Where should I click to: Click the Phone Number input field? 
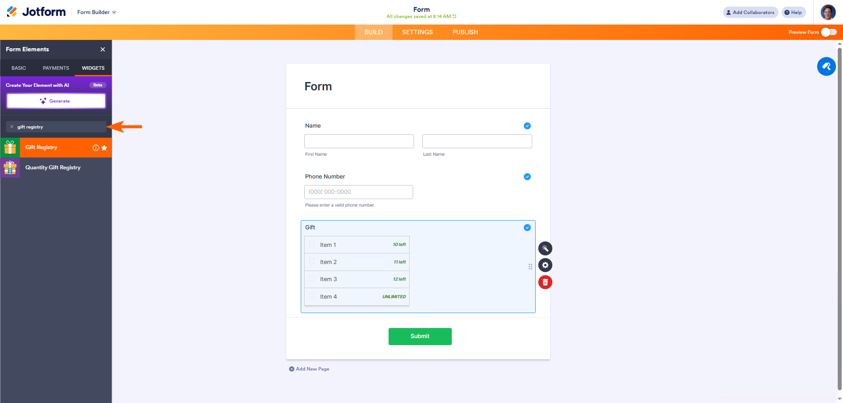point(358,192)
